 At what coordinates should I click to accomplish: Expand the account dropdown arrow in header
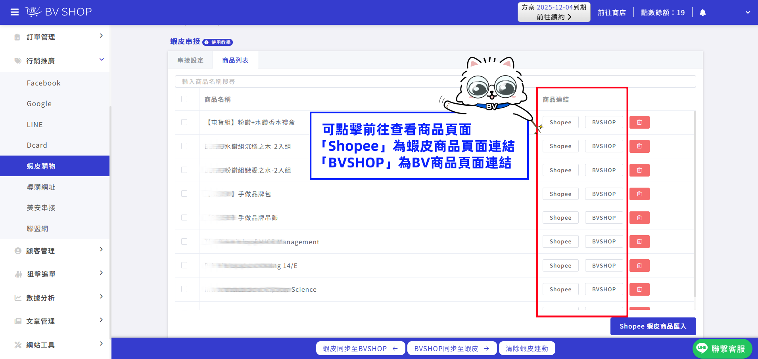coord(748,12)
